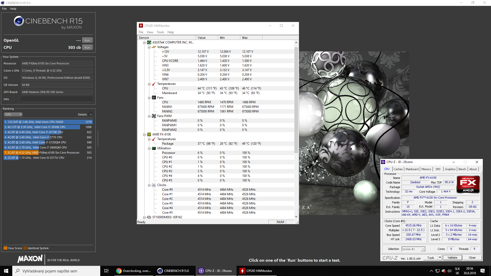The image size is (491, 276).
Task: Click the ranking Details arrow
Action: [91, 114]
